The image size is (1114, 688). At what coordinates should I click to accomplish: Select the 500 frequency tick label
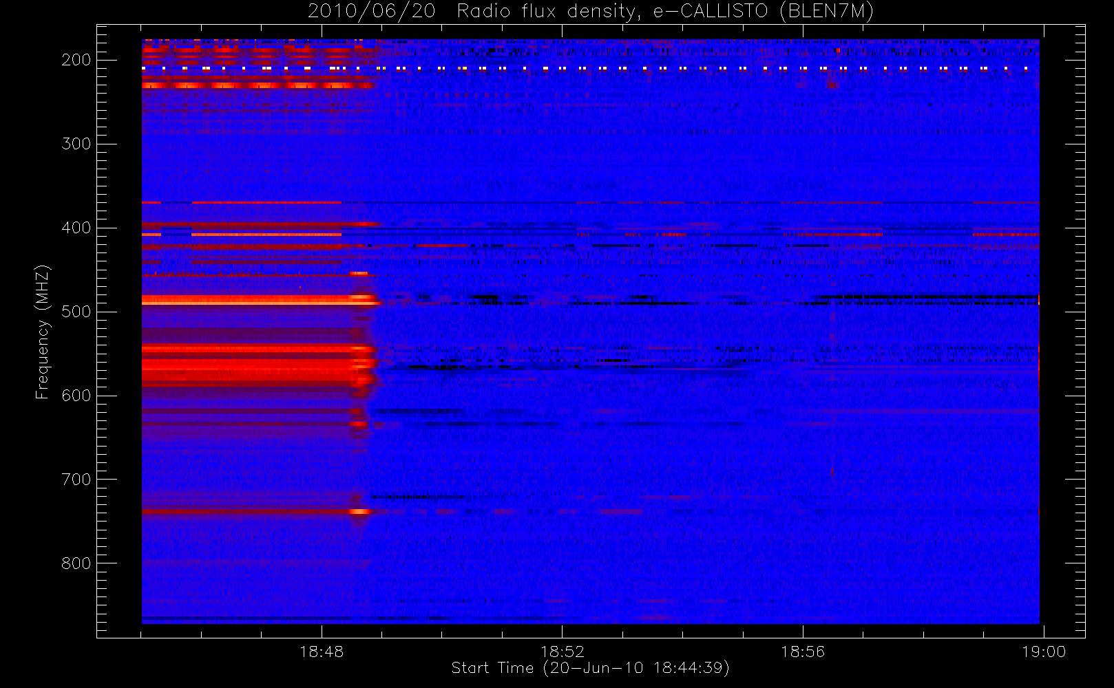pyautogui.click(x=76, y=312)
